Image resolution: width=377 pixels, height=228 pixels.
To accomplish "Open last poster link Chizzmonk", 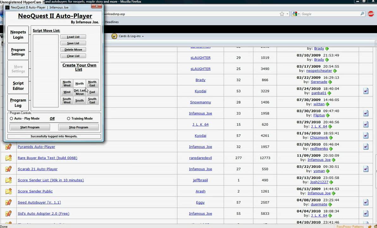I will point(319,137).
